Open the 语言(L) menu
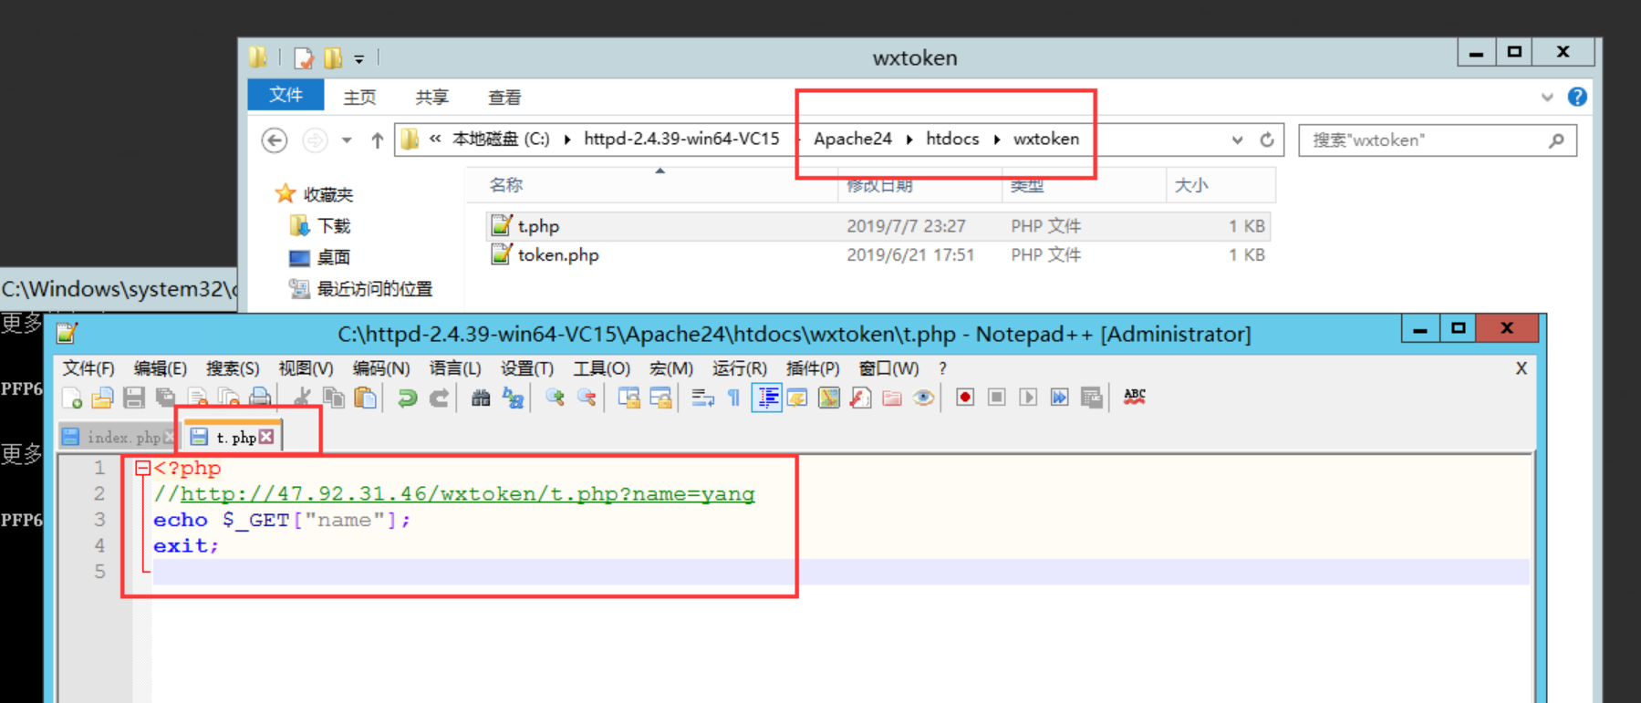The image size is (1641, 703). 454,368
